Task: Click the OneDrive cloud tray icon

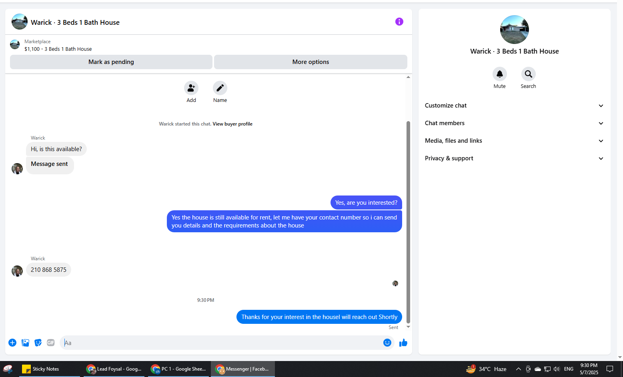Action: pos(538,369)
